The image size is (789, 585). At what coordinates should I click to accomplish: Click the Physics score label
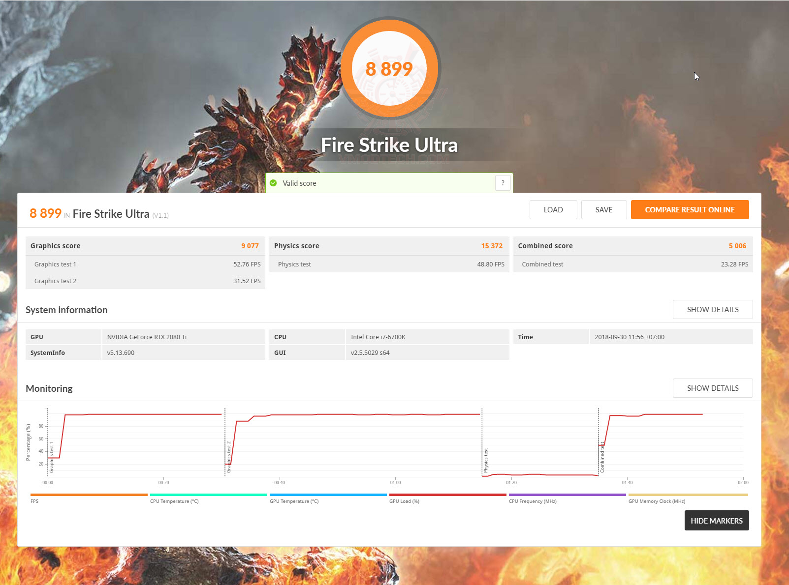297,246
